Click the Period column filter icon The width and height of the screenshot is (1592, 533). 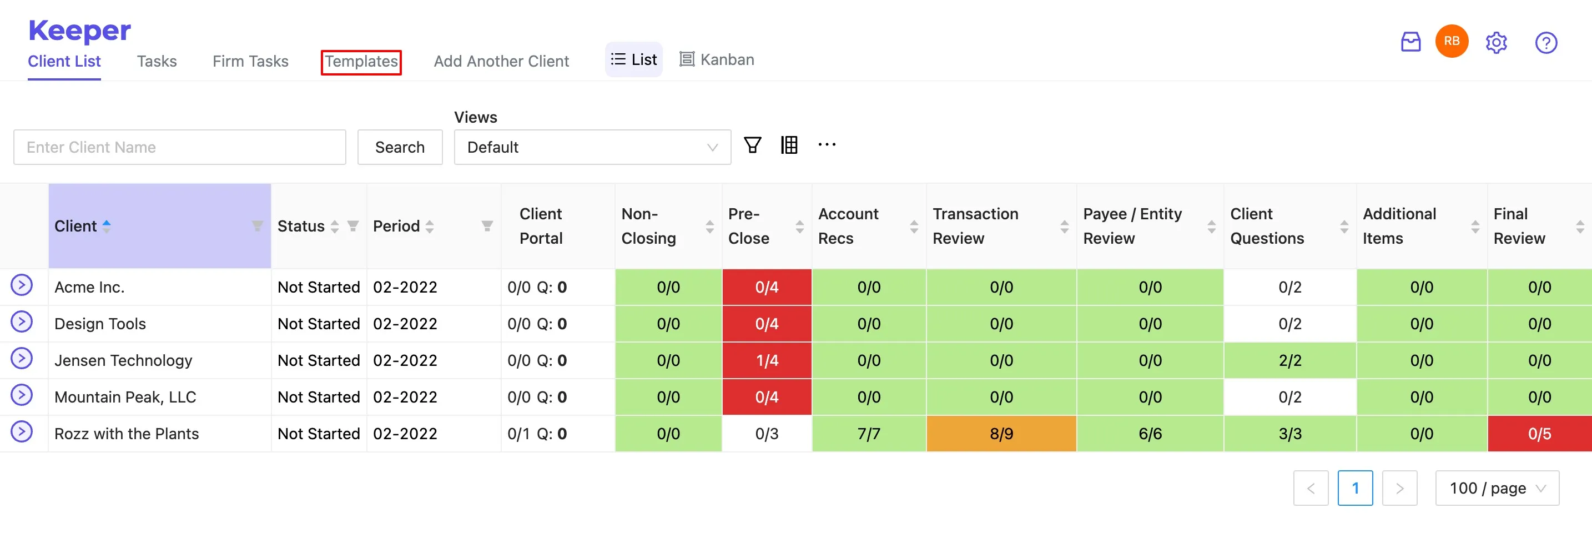coord(487,227)
